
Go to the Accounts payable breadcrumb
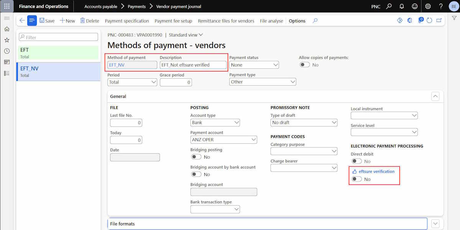pos(101,6)
